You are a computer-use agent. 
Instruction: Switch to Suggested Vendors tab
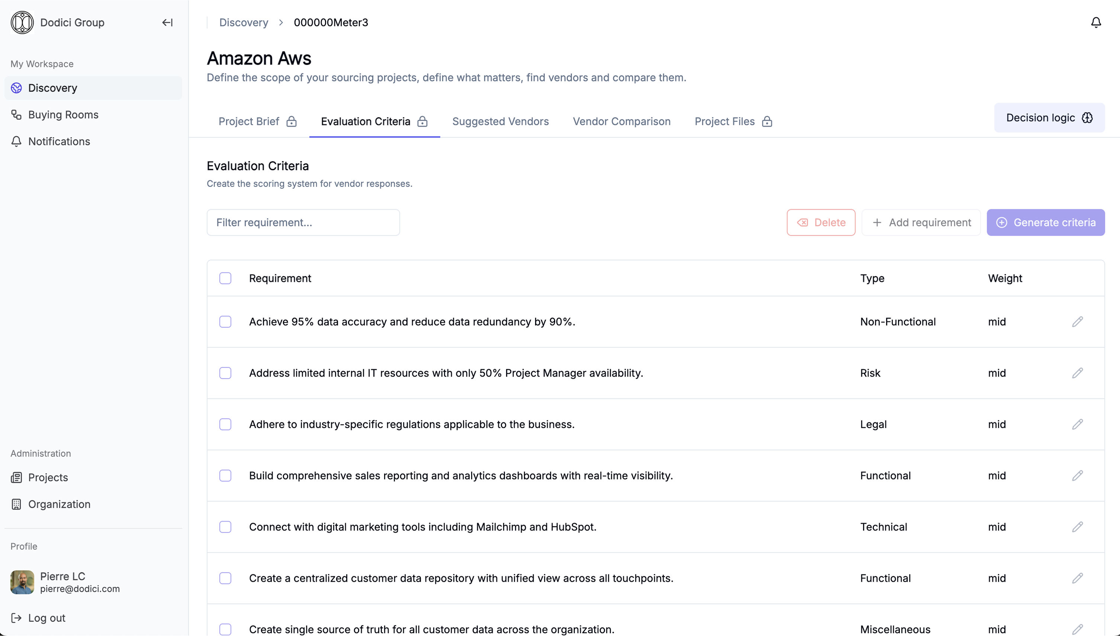501,122
